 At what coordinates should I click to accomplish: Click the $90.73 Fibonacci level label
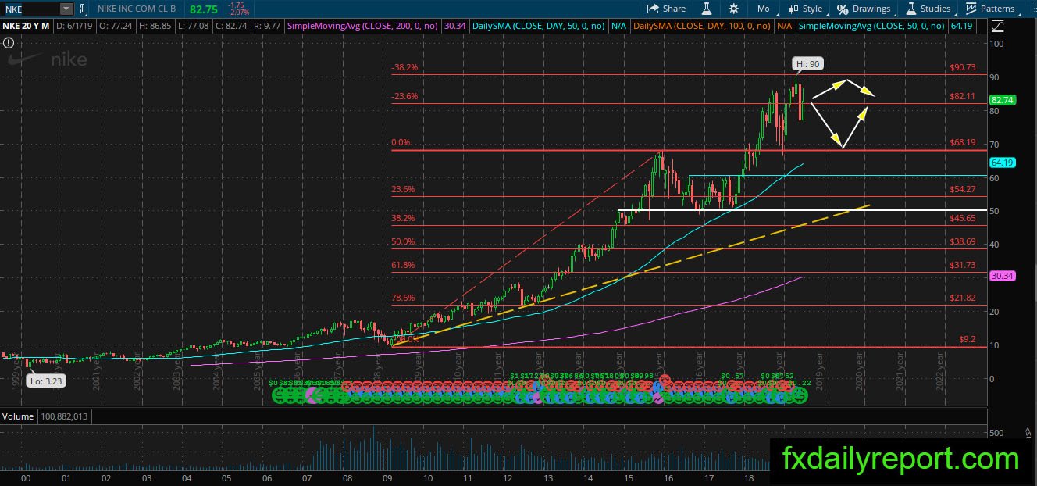(x=963, y=68)
